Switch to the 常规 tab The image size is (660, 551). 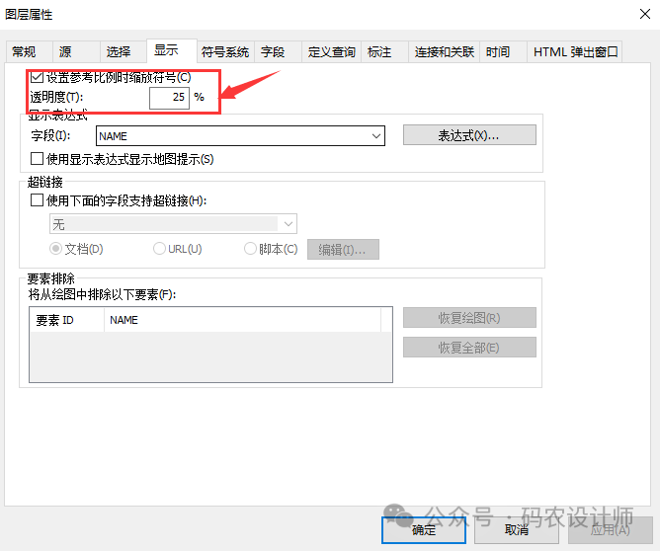pyautogui.click(x=24, y=52)
